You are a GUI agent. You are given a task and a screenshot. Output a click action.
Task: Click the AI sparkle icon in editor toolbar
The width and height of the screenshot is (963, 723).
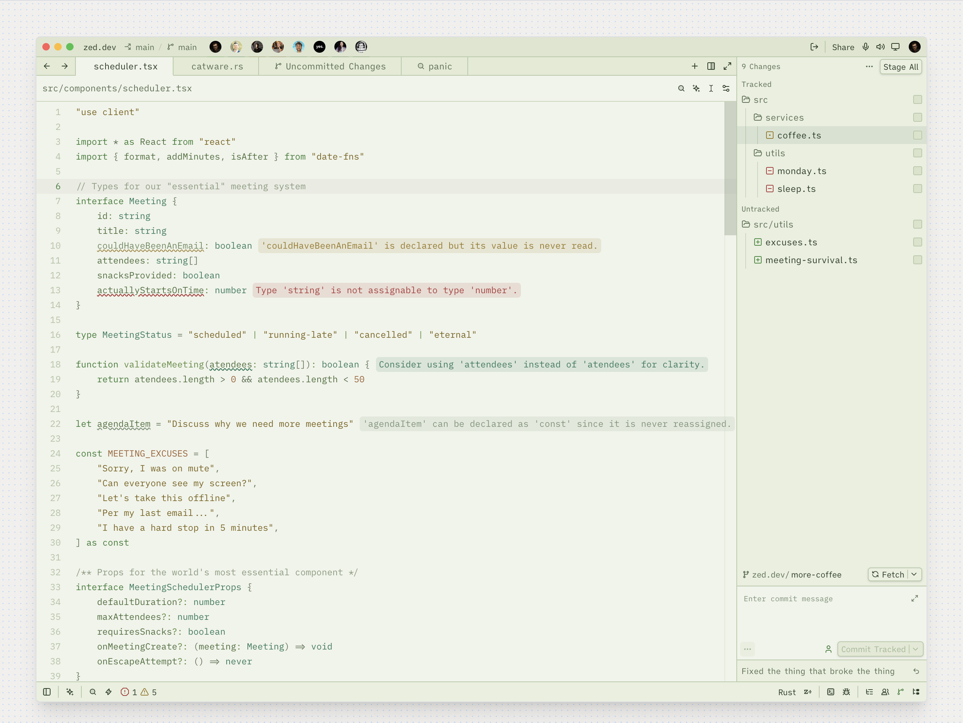click(x=696, y=88)
